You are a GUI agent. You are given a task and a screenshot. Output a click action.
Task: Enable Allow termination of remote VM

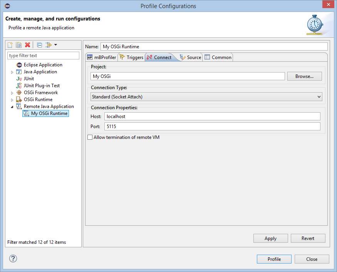90,137
